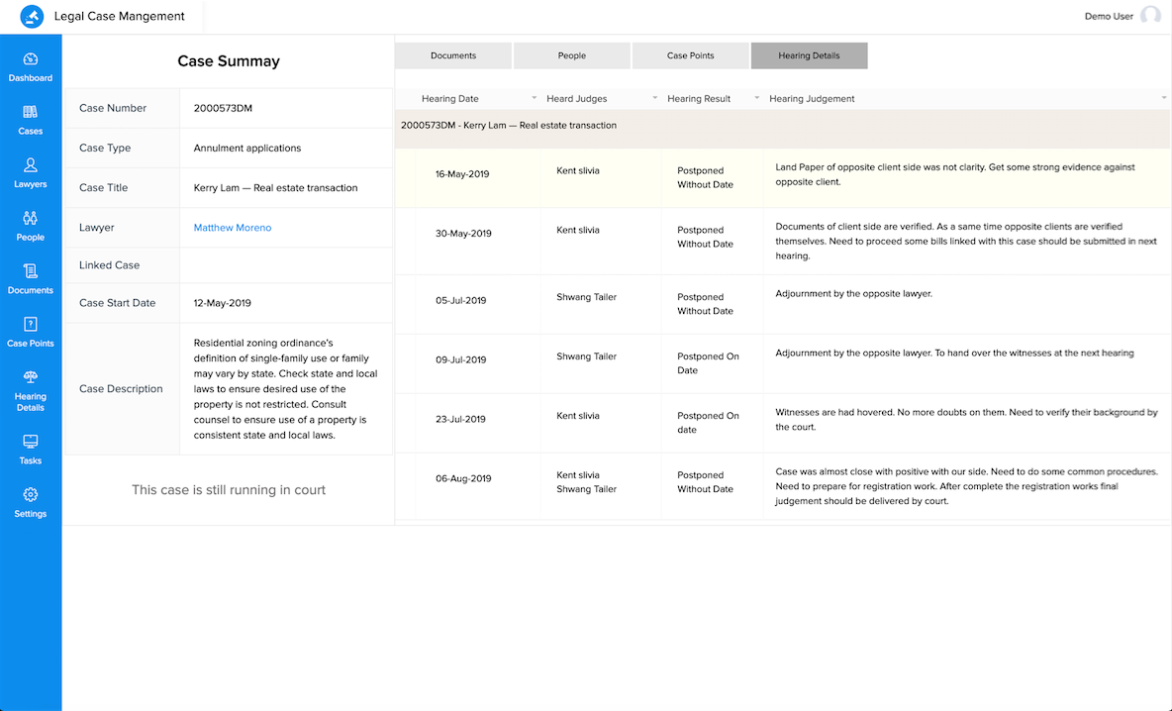Click case start date 12-May-2019
This screenshot has height=711, width=1172.
pos(222,303)
